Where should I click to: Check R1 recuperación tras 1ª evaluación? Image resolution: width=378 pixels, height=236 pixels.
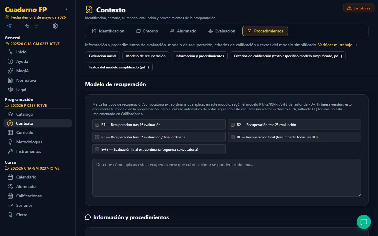(97, 125)
